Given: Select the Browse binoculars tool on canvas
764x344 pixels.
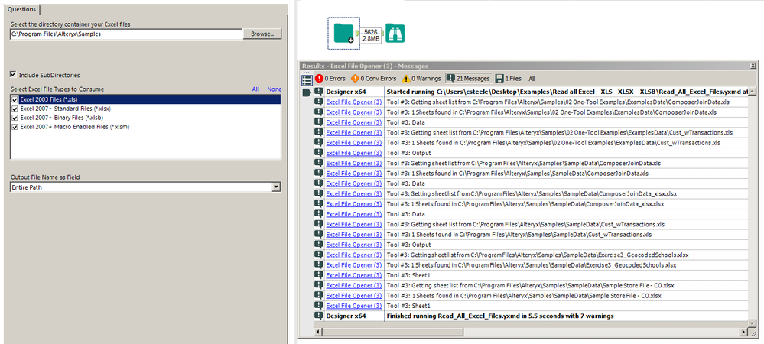Looking at the screenshot, I should [x=395, y=33].
